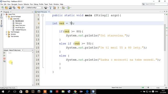Open Microsoft Edge from the taskbar
Image resolution: width=168 pixels, height=94 pixels.
pos(87,92)
